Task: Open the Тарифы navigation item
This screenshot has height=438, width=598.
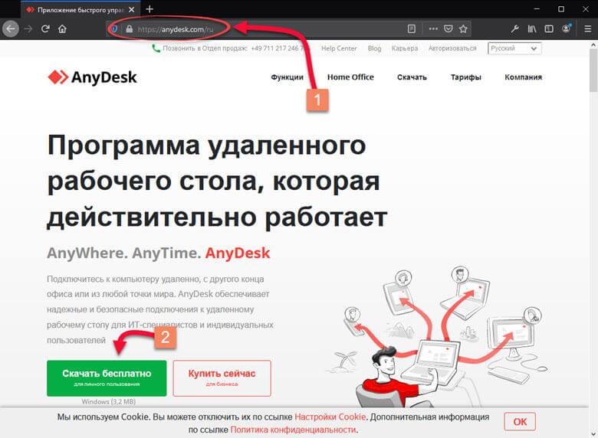Action: 465,77
